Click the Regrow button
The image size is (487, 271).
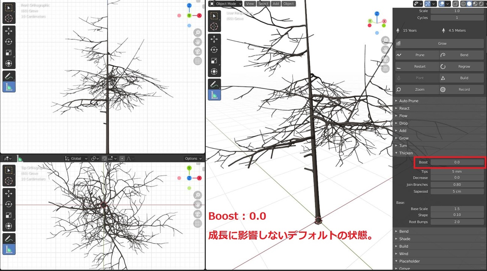click(x=462, y=67)
